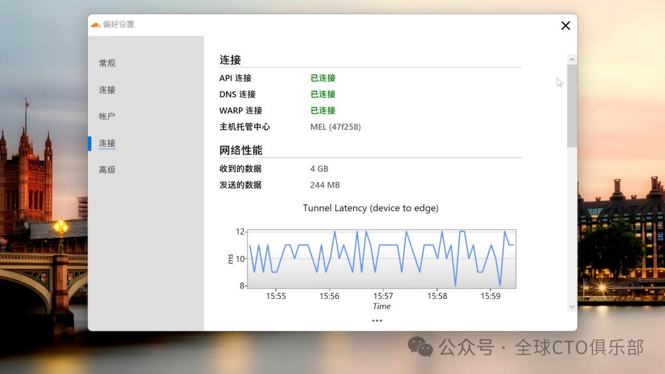Click the 15:57 label on the time axis

coord(383,296)
